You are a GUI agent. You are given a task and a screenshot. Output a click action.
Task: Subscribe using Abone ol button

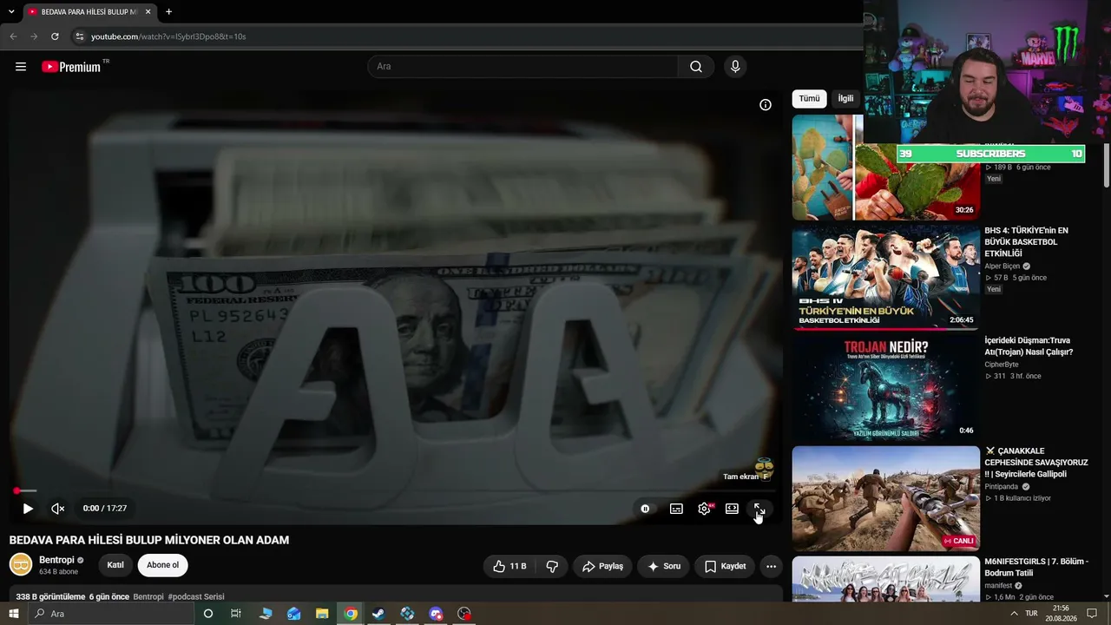pyautogui.click(x=162, y=565)
